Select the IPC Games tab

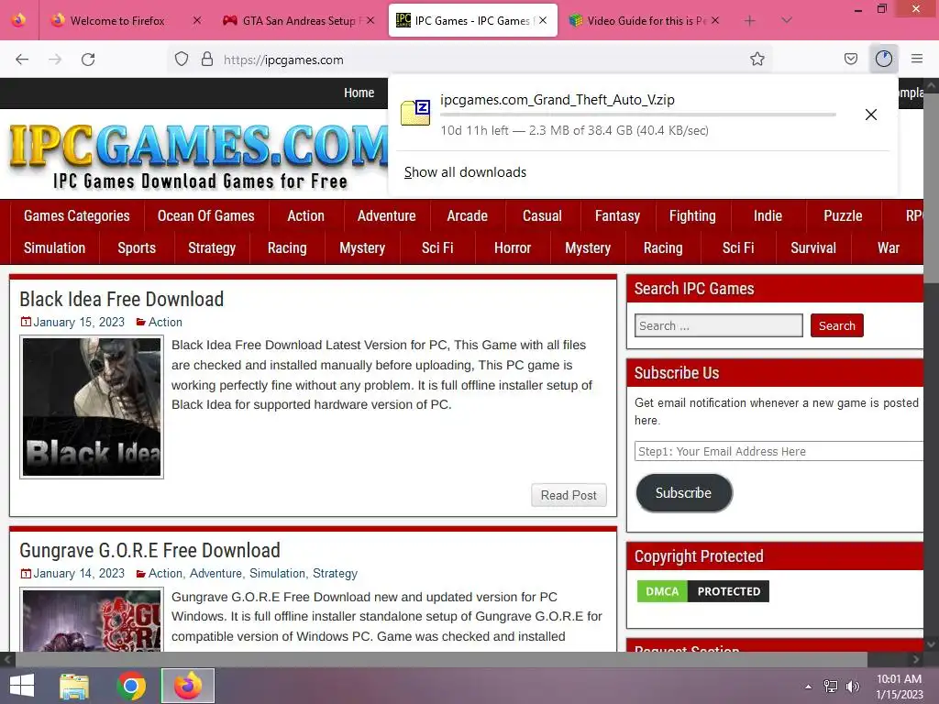tap(472, 21)
